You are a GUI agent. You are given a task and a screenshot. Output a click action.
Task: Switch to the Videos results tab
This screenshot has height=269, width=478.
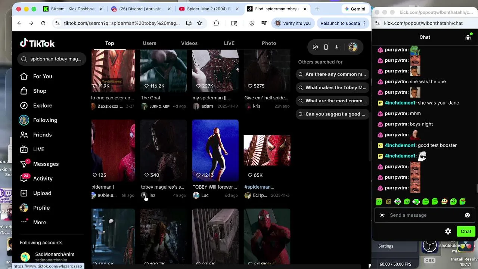point(189,43)
